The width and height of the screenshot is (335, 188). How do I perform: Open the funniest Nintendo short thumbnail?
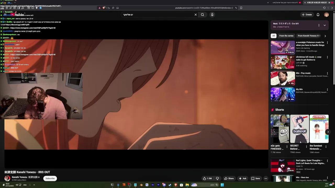[x=319, y=129]
